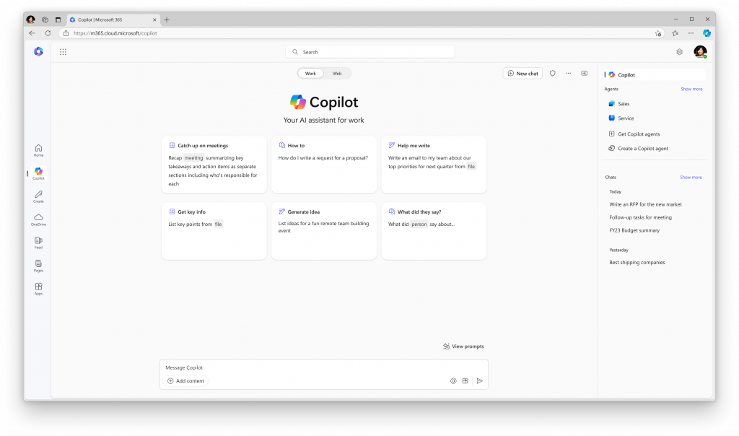Open the app launcher grid
739x436 pixels.
(x=63, y=52)
